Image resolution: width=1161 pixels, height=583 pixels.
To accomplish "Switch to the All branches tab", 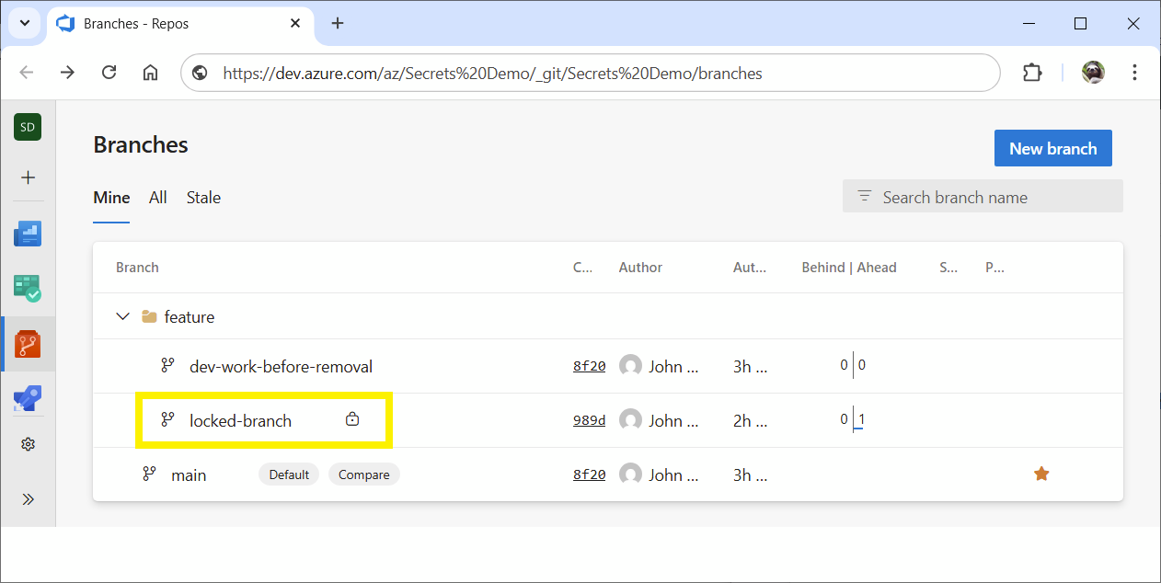I will tap(158, 197).
